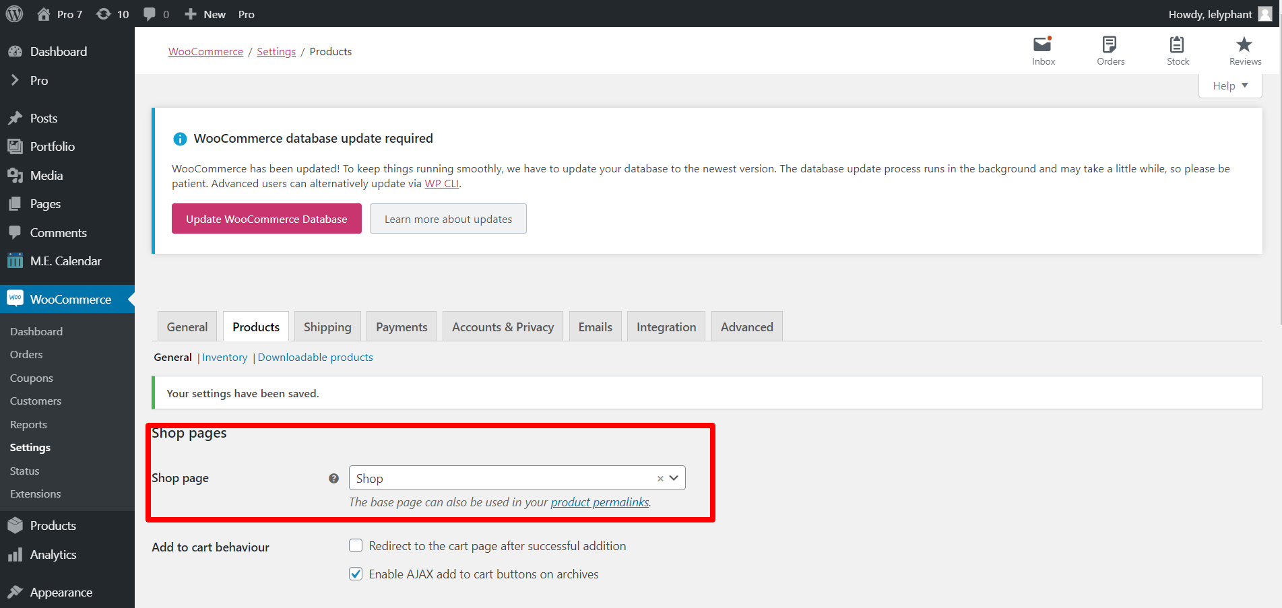Go to WooCommerce breadcrumb link
The height and width of the screenshot is (608, 1282).
[205, 52]
